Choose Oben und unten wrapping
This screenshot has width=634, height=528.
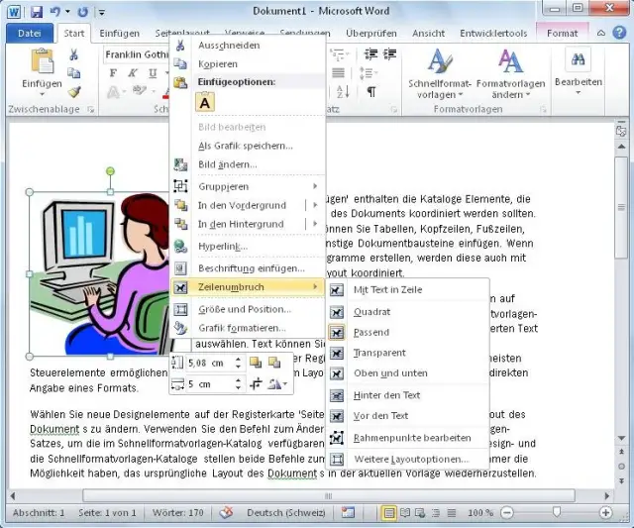tap(407, 373)
